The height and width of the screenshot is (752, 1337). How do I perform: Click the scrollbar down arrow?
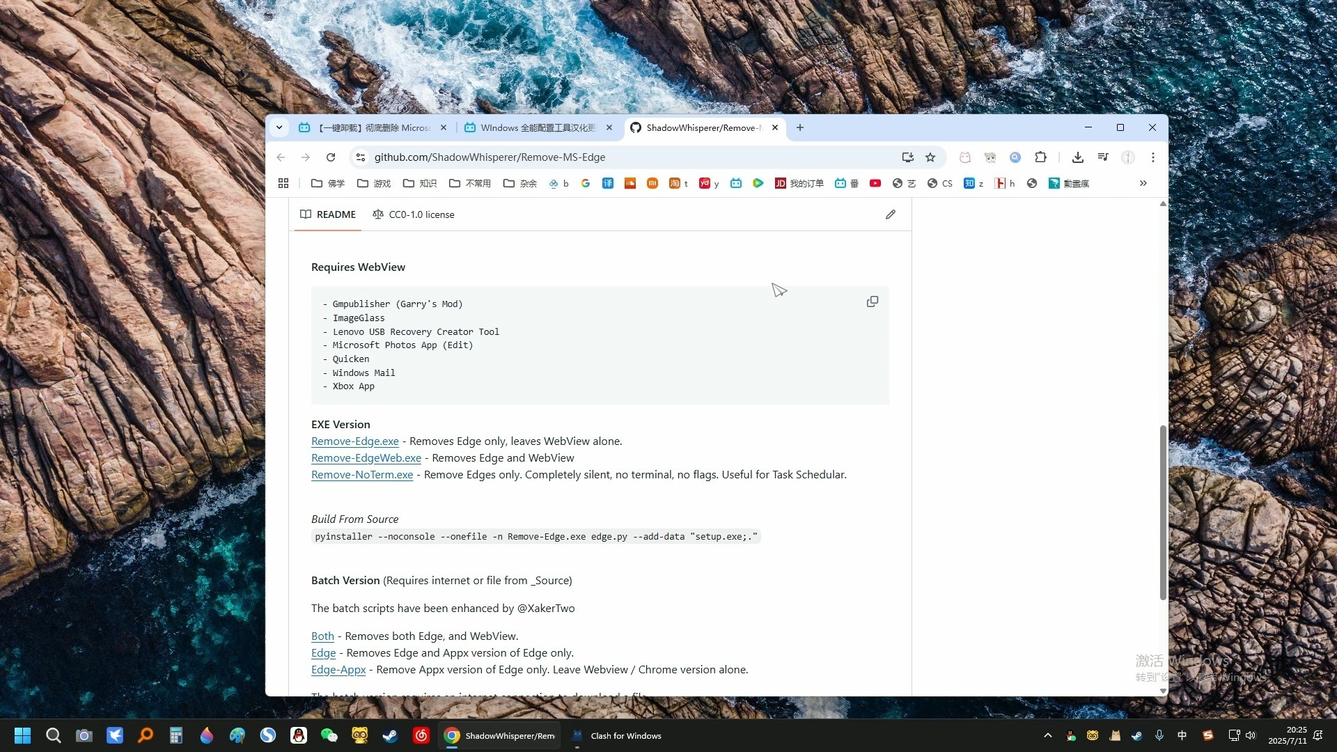1163,691
